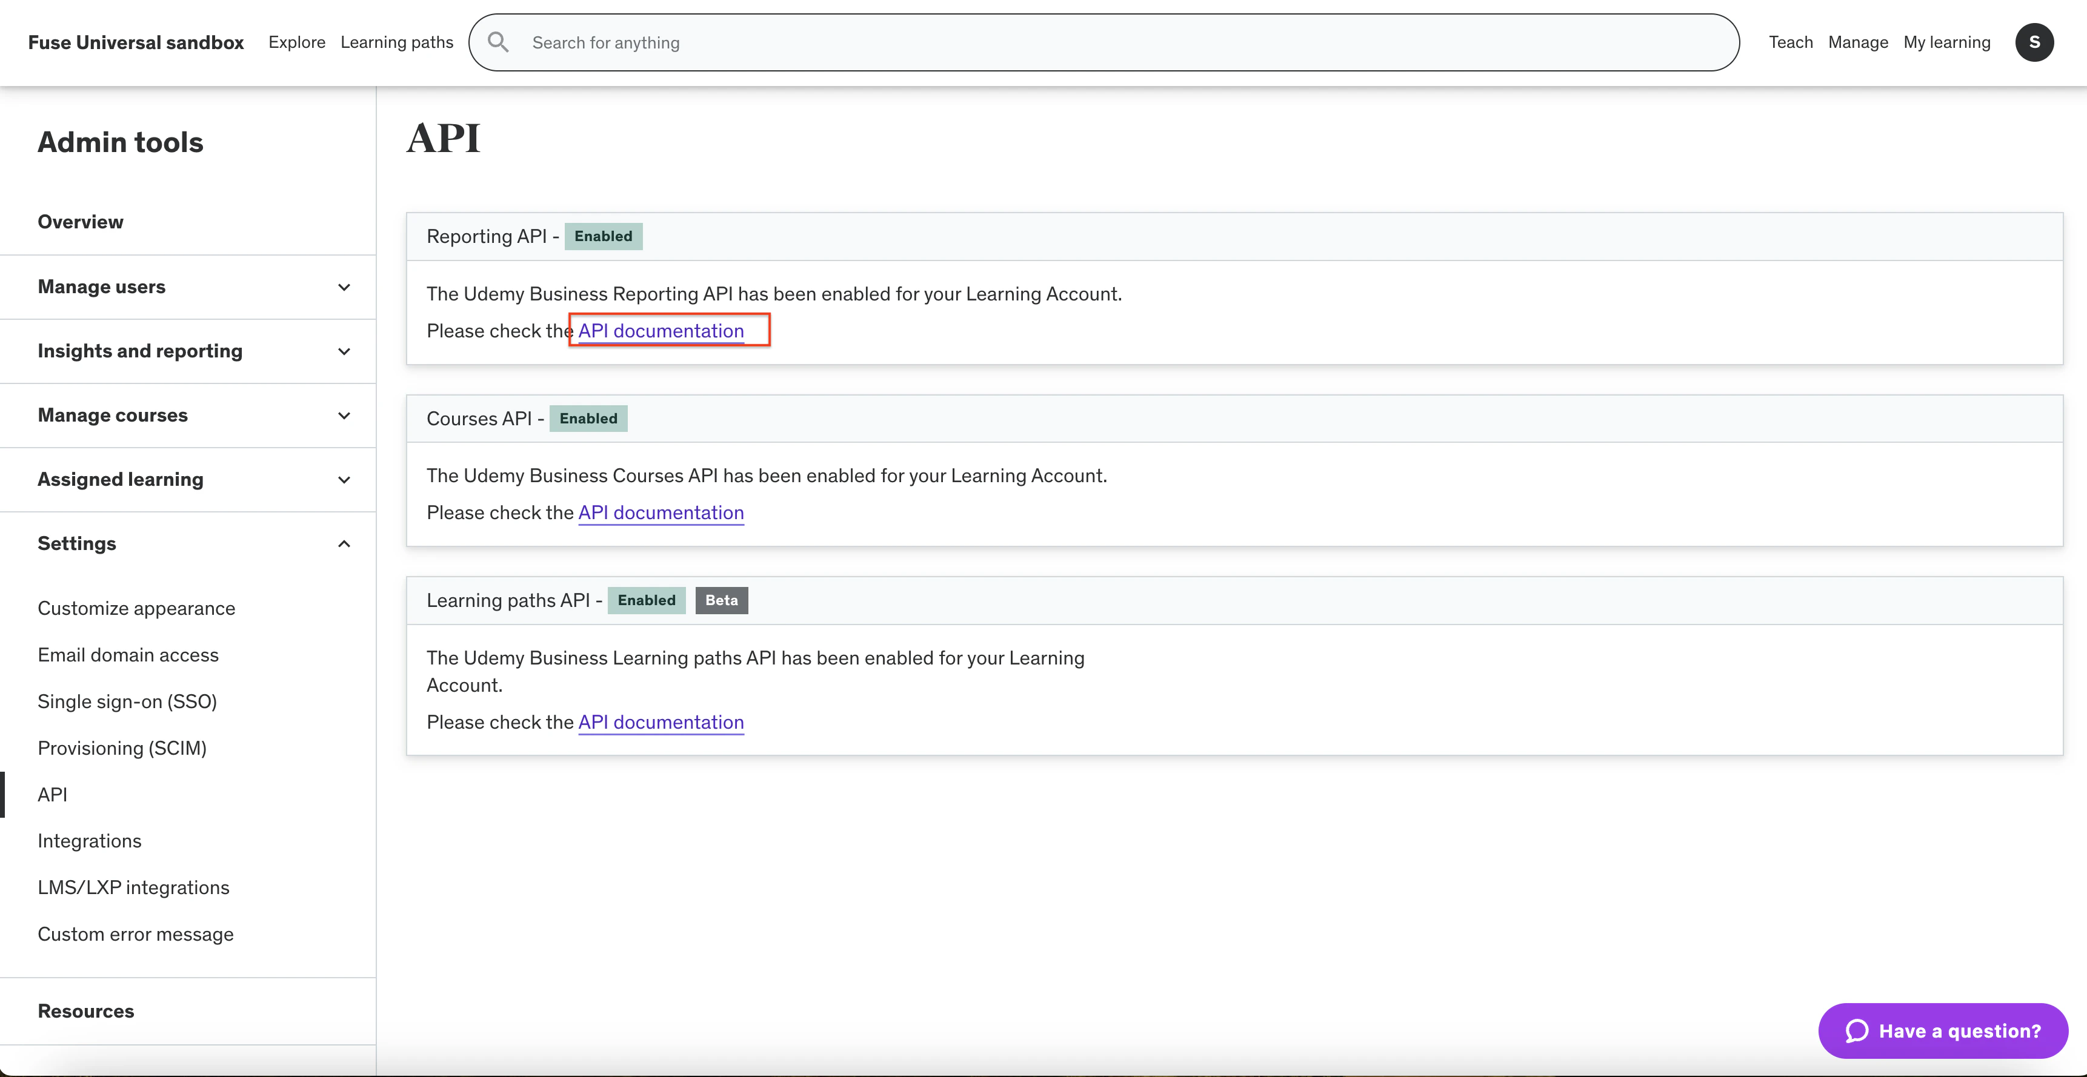This screenshot has height=1077, width=2087.
Task: Click the search magnifier icon
Action: (498, 42)
